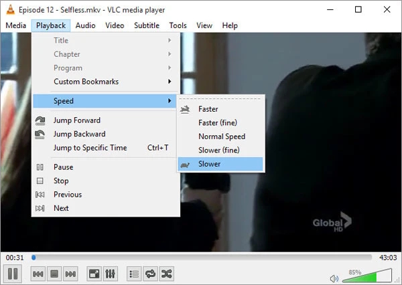
Task: Select Faster in the Speed submenu
Action: coord(220,109)
